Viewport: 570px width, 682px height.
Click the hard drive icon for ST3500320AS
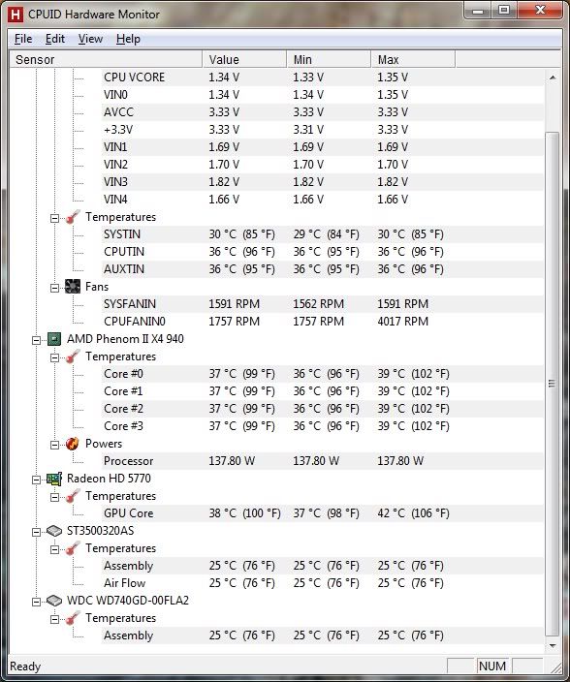(x=54, y=531)
